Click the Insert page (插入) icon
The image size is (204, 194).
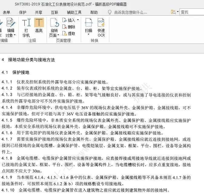[64, 20]
